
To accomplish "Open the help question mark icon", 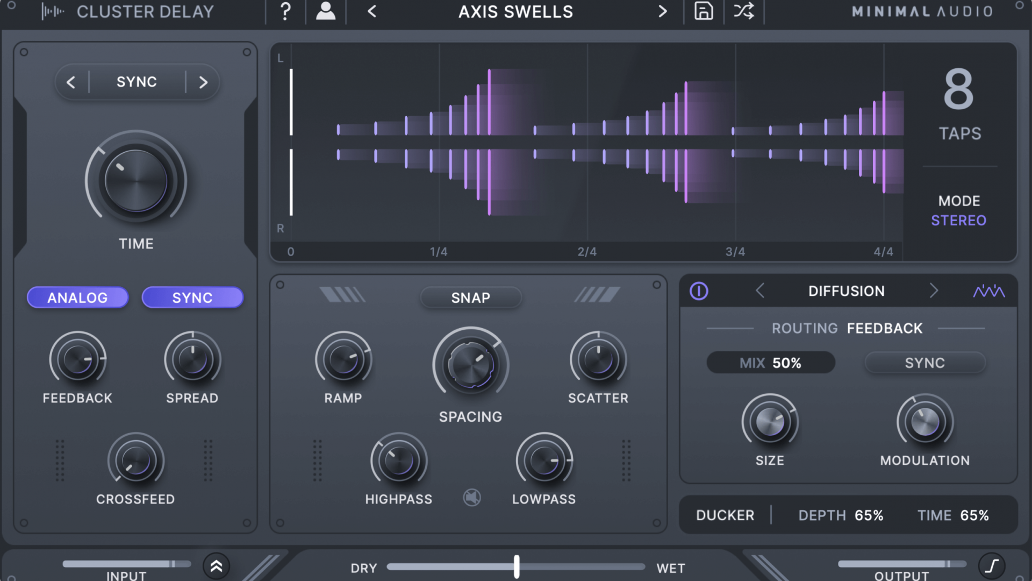I will point(285,11).
